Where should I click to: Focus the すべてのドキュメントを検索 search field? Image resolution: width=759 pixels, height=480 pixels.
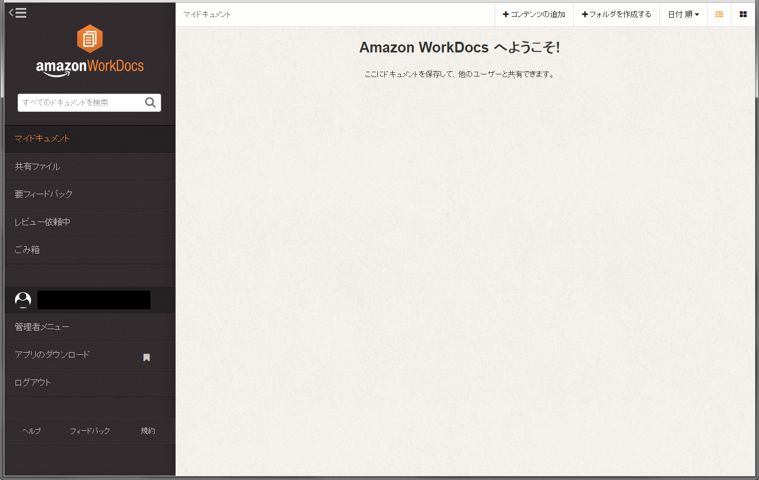[x=89, y=103]
